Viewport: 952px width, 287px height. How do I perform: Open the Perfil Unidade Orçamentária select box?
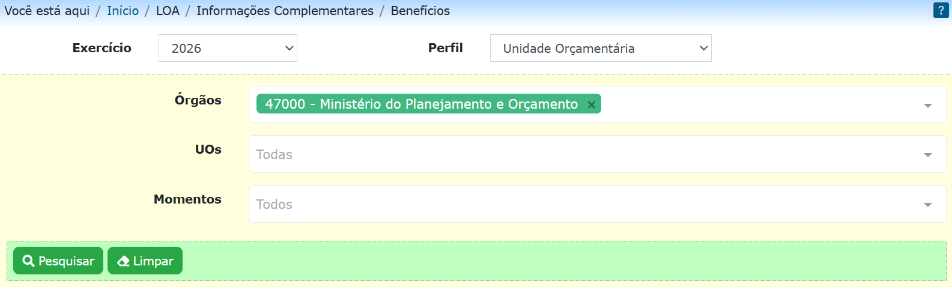pyautogui.click(x=601, y=48)
